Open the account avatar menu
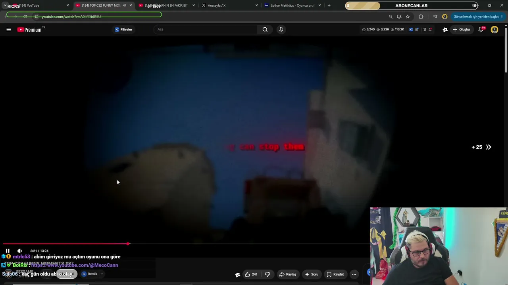 [495, 29]
